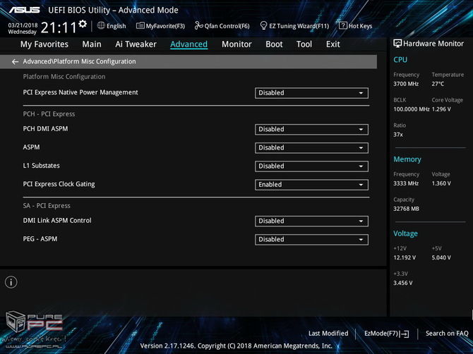Click the EZ Tuning Wizard bulb icon
The image size is (473, 354).
tap(263, 25)
